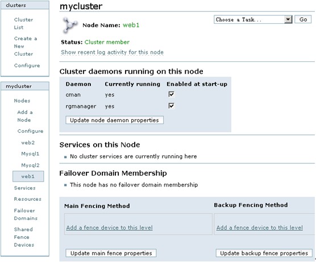Toggle rgmanager enabled at start-up checkbox
This screenshot has width=316, height=262.
pyautogui.click(x=171, y=106)
